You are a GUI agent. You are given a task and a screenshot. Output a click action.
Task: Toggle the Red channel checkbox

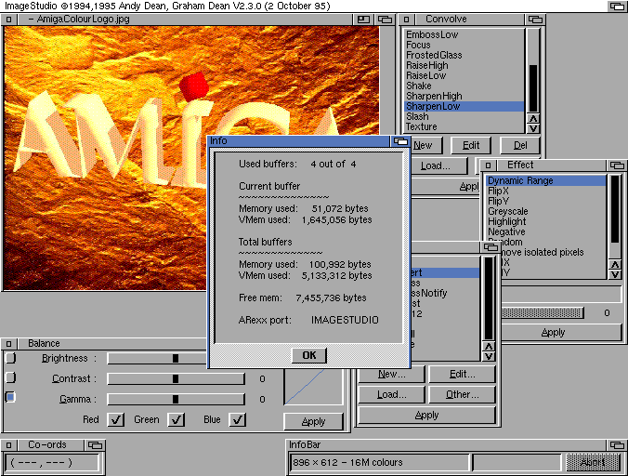pos(116,419)
